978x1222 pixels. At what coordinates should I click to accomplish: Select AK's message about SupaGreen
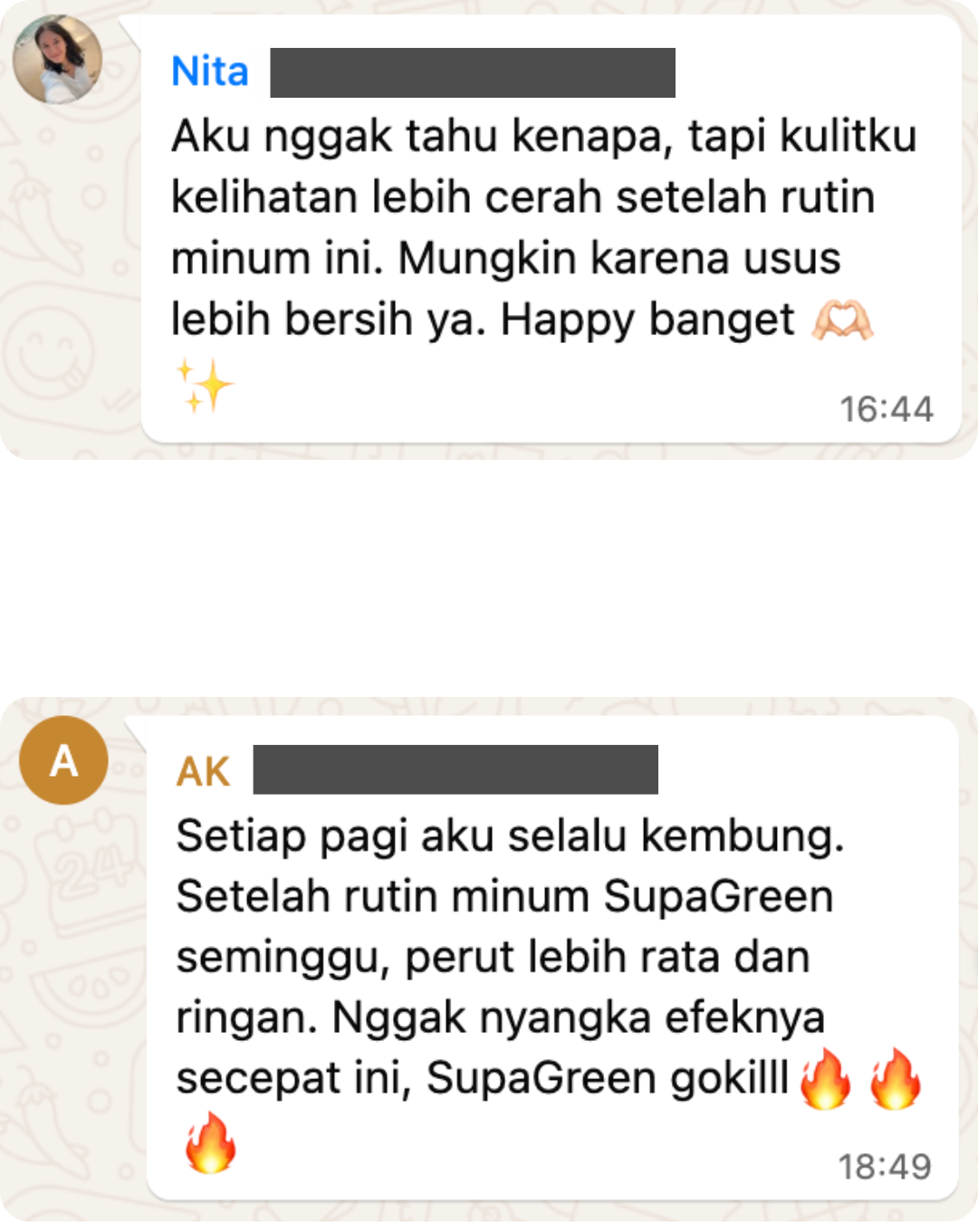point(552,958)
